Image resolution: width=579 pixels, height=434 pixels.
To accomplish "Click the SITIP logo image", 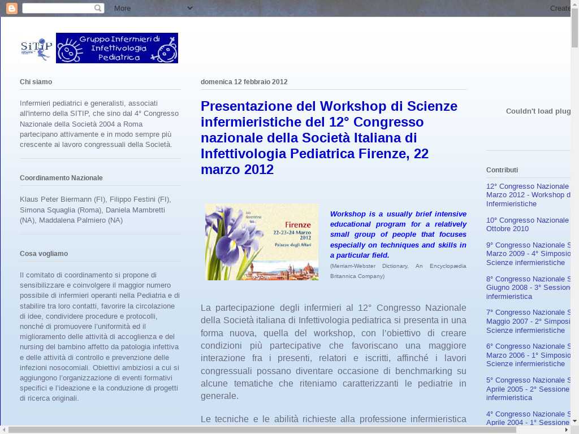I will tap(37, 49).
